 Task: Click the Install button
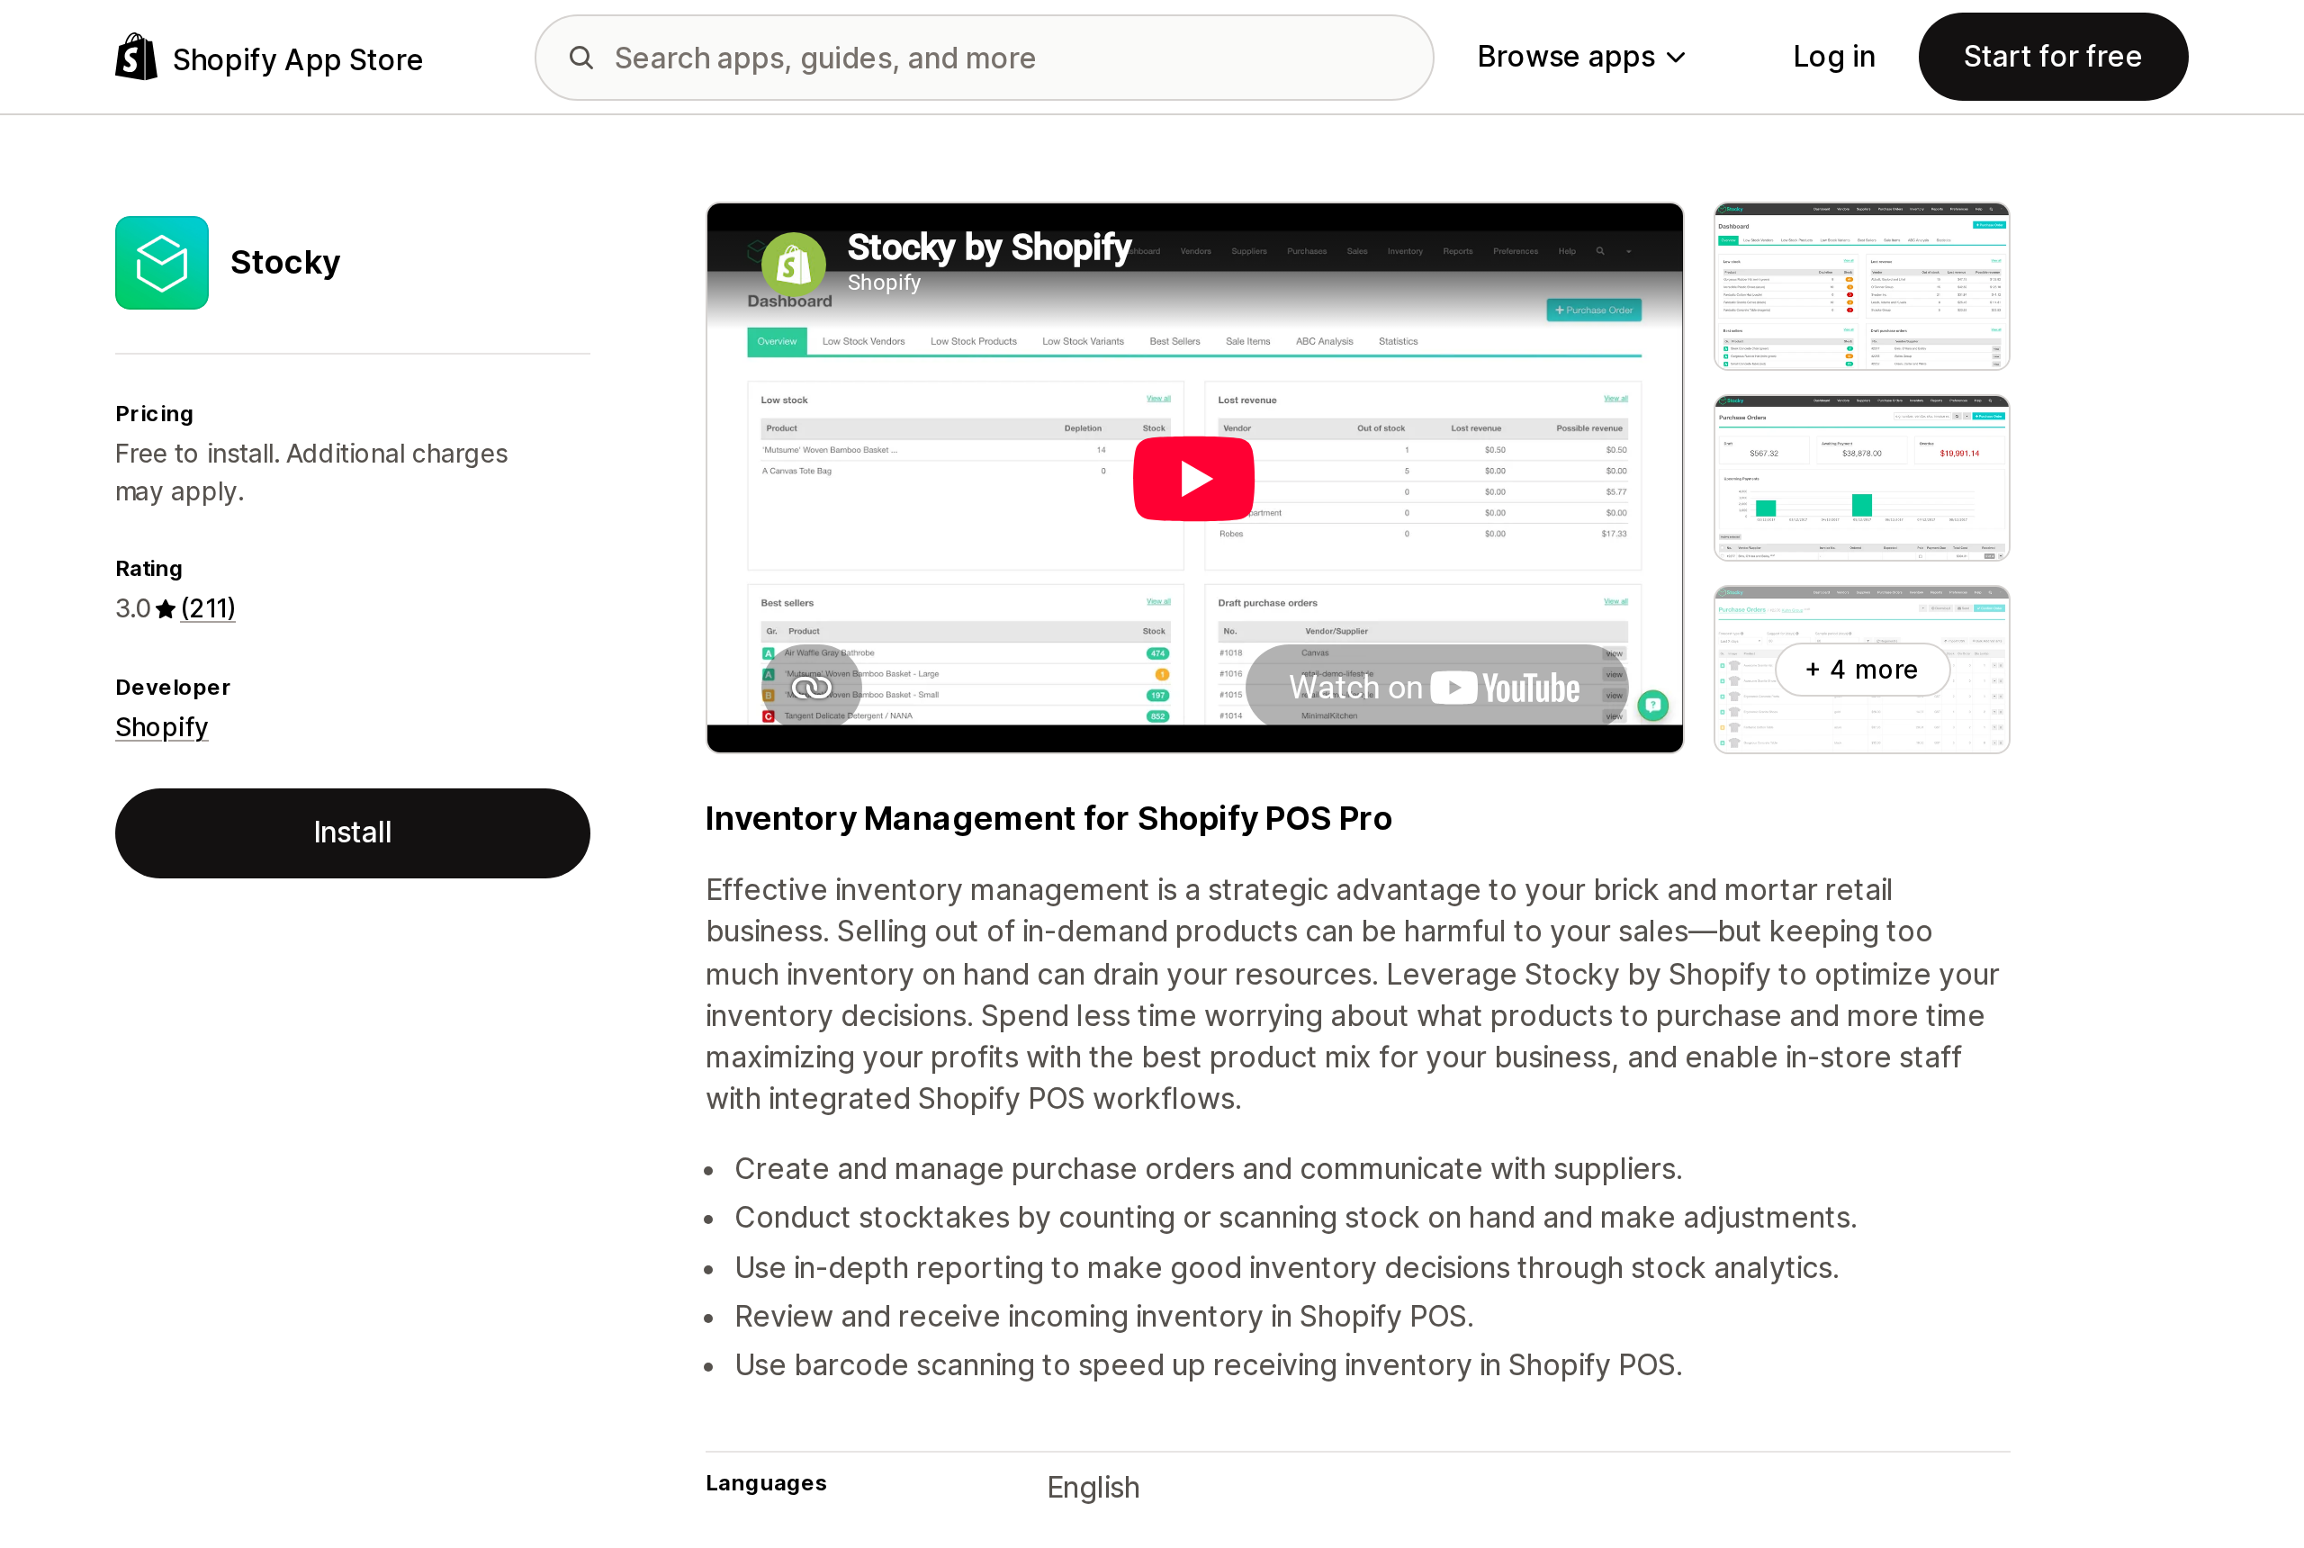(353, 832)
